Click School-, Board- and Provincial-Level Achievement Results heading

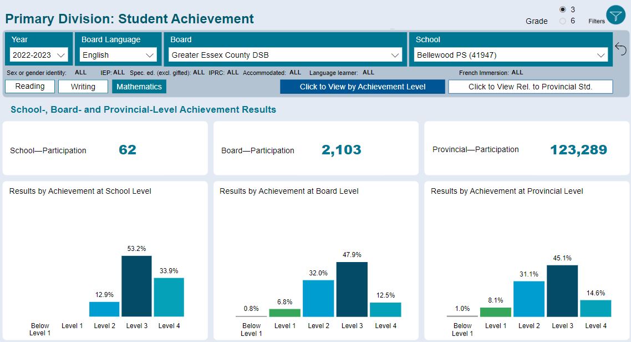[143, 109]
